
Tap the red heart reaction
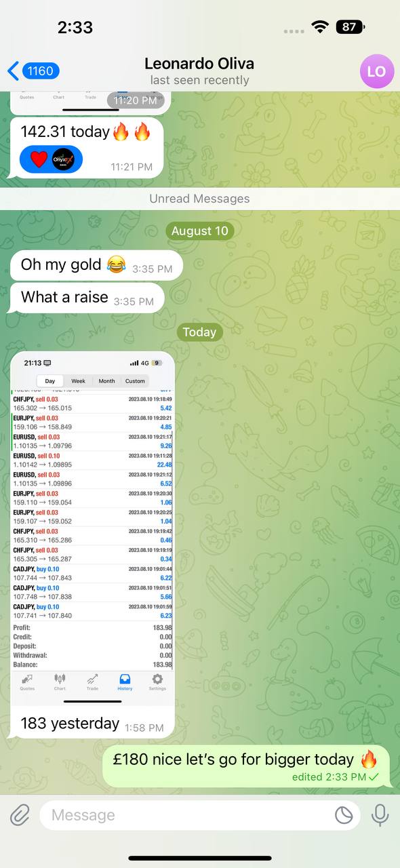tap(39, 159)
